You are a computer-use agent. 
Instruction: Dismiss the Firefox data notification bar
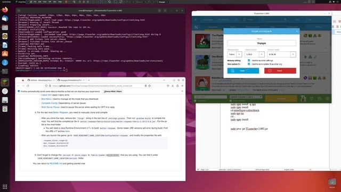(x=182, y=91)
